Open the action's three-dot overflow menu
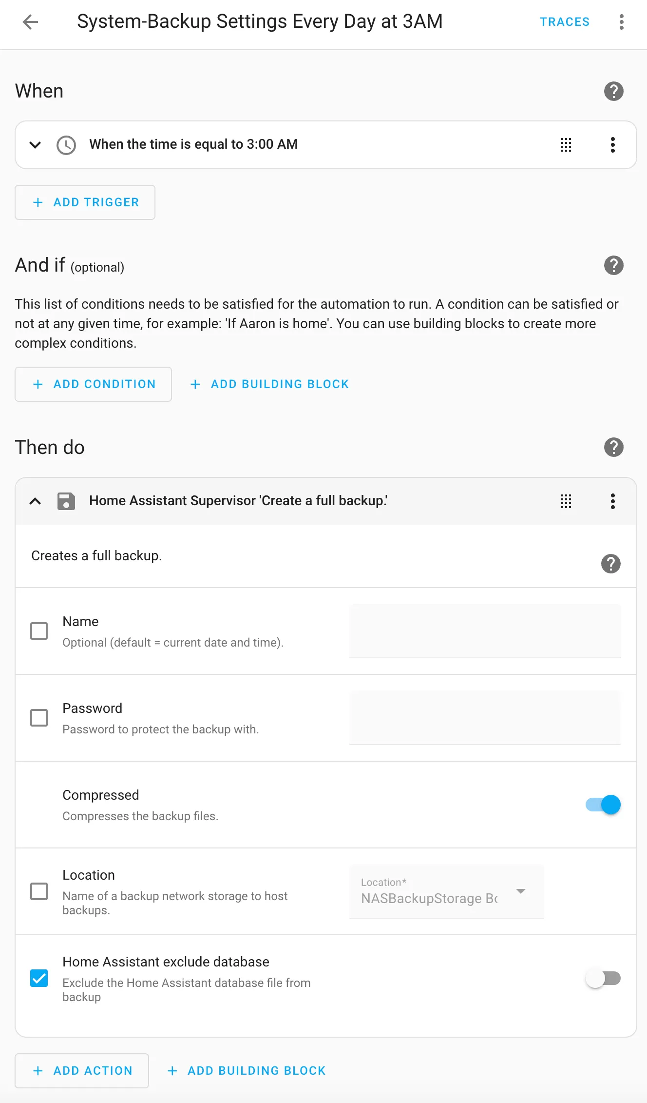 [613, 501]
